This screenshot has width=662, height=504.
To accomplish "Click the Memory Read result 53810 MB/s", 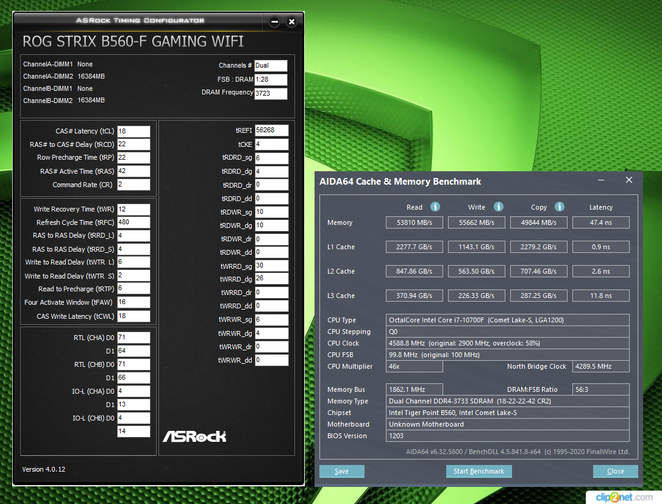I will [x=414, y=222].
